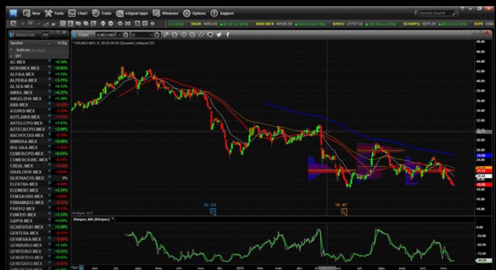Select ARA-MEX row
Screen dimensions: 496x270
click(39, 105)
